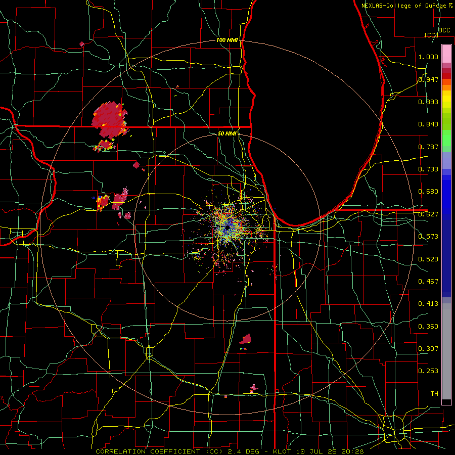The width and height of the screenshot is (455, 455).
Task: Click the largest crimson radar echo in the northwest
Action: point(110,119)
